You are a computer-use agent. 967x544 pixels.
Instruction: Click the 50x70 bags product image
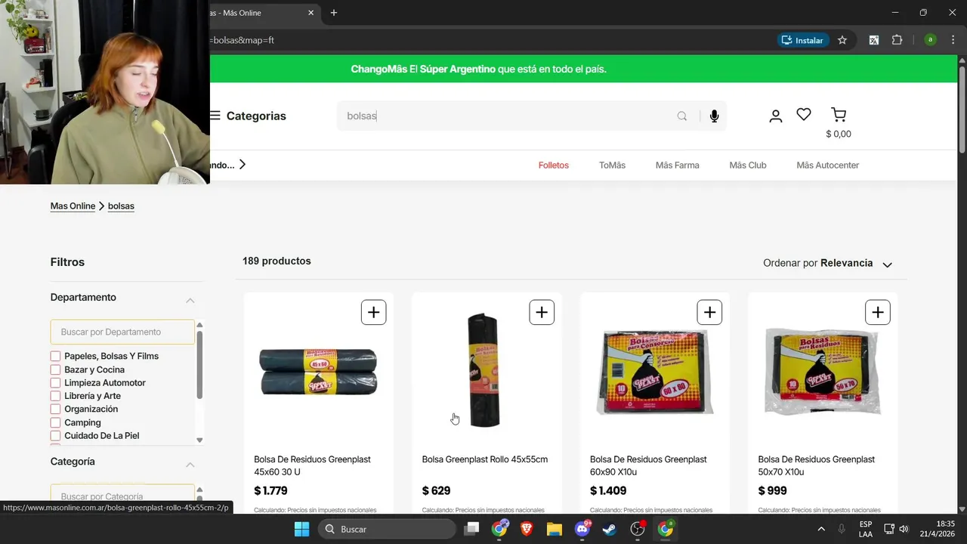(x=823, y=371)
